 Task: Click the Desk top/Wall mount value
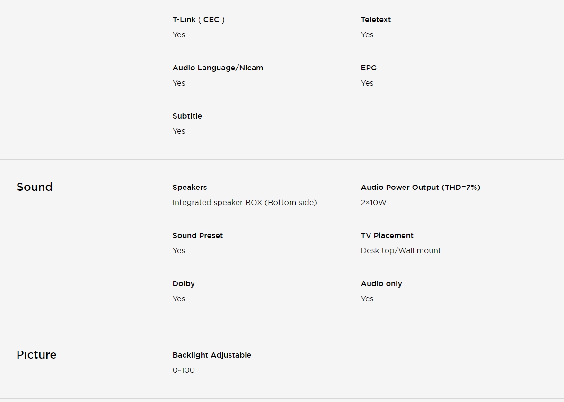pyautogui.click(x=400, y=251)
